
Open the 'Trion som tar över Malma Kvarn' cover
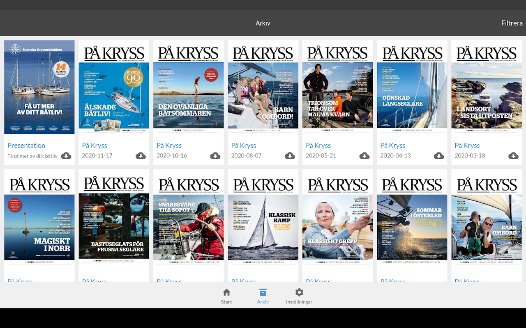tap(338, 87)
